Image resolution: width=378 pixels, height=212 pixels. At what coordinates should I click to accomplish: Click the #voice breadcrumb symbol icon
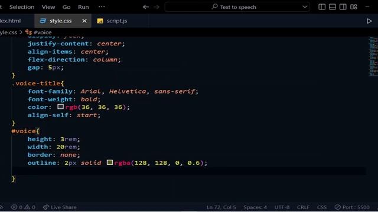coord(28,32)
